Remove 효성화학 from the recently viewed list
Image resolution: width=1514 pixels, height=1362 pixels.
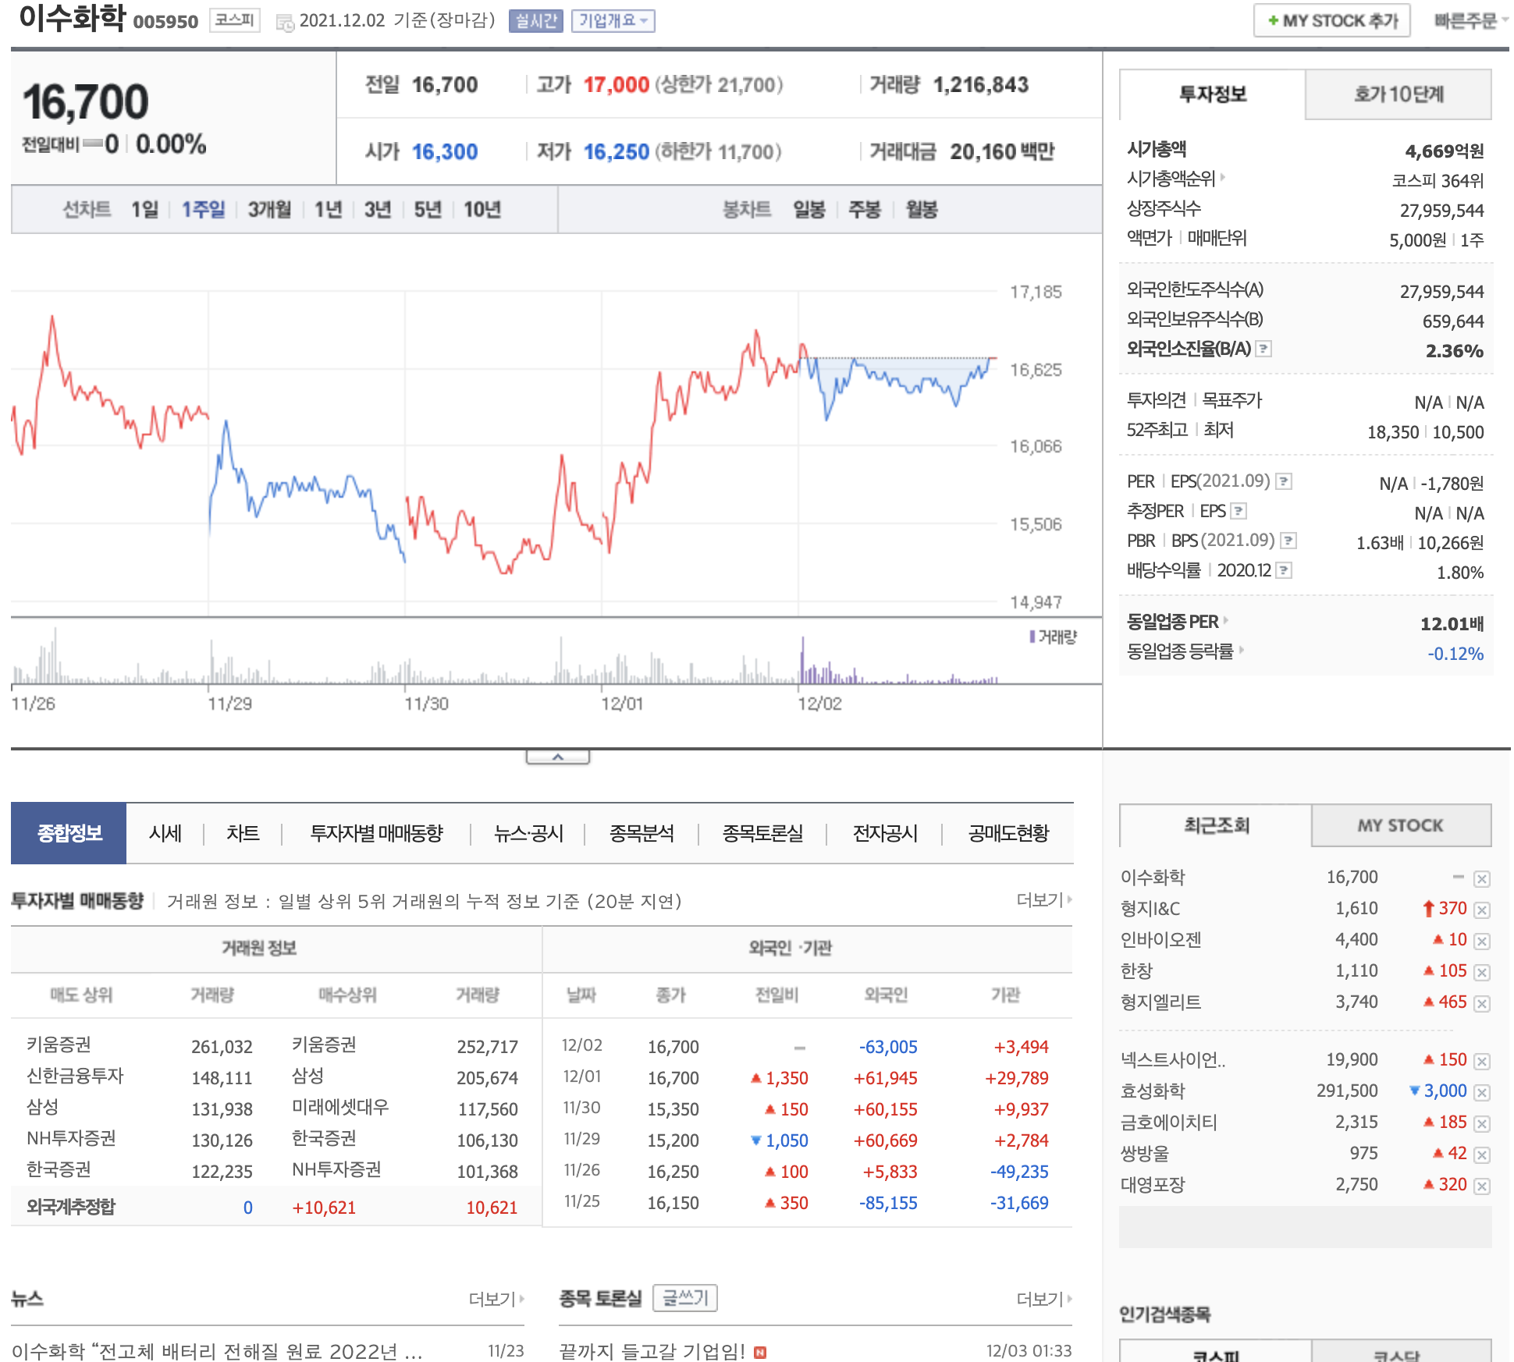[1482, 1092]
